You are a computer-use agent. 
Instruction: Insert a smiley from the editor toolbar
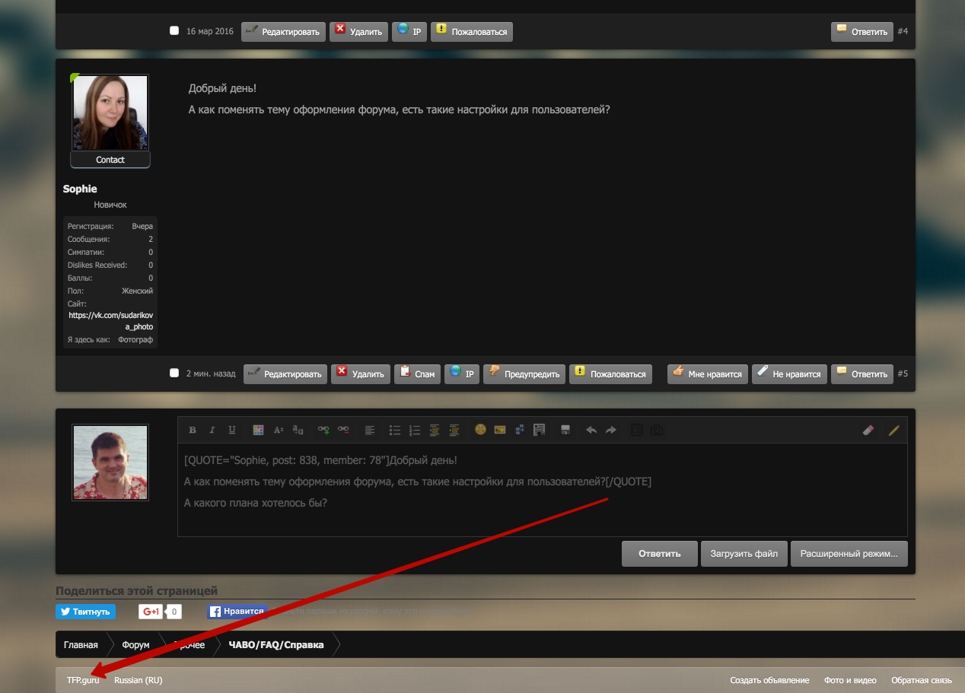click(480, 430)
